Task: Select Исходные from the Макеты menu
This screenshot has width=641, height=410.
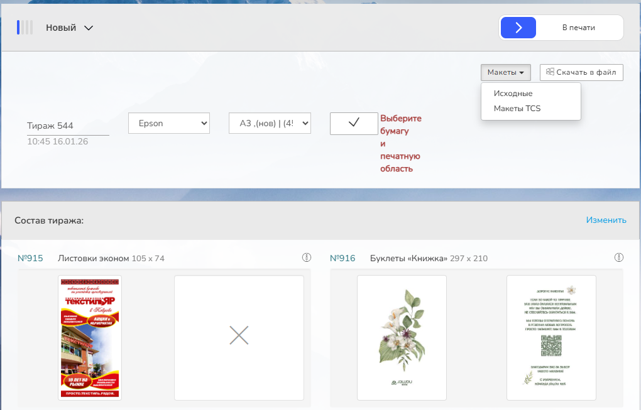Action: (x=513, y=94)
